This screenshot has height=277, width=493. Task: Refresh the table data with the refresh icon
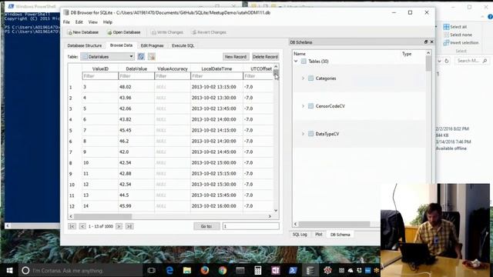click(x=141, y=56)
